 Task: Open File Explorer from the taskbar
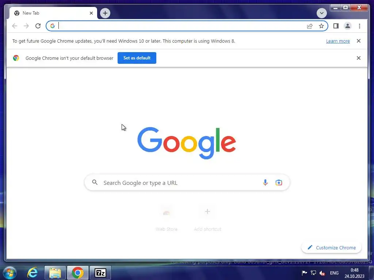pyautogui.click(x=55, y=273)
